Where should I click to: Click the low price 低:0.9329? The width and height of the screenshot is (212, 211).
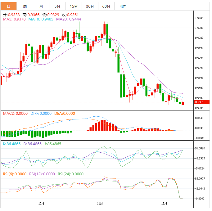click(x=51, y=15)
